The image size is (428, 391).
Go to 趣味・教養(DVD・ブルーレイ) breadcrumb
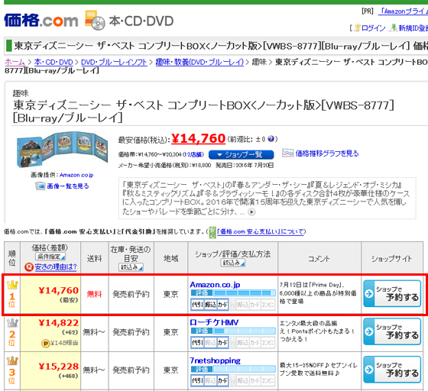click(x=199, y=62)
